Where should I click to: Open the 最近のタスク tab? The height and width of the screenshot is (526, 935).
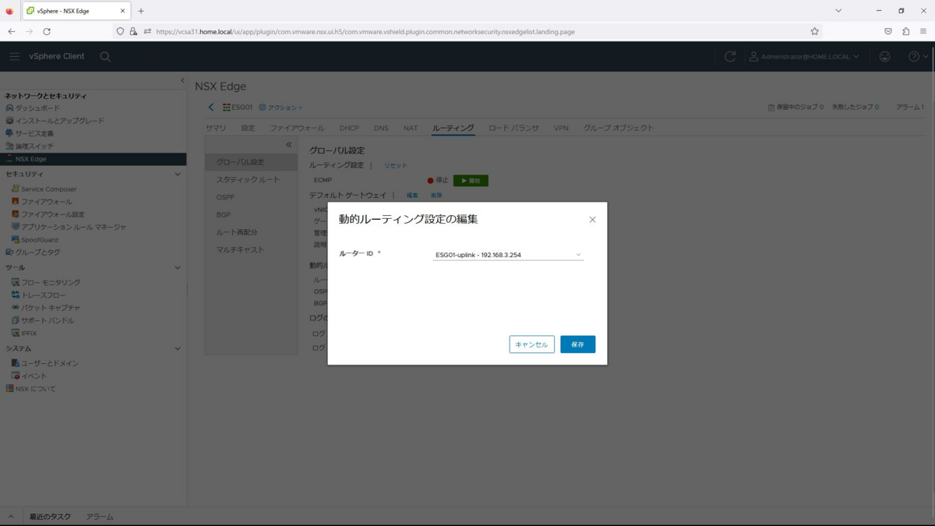pyautogui.click(x=50, y=517)
